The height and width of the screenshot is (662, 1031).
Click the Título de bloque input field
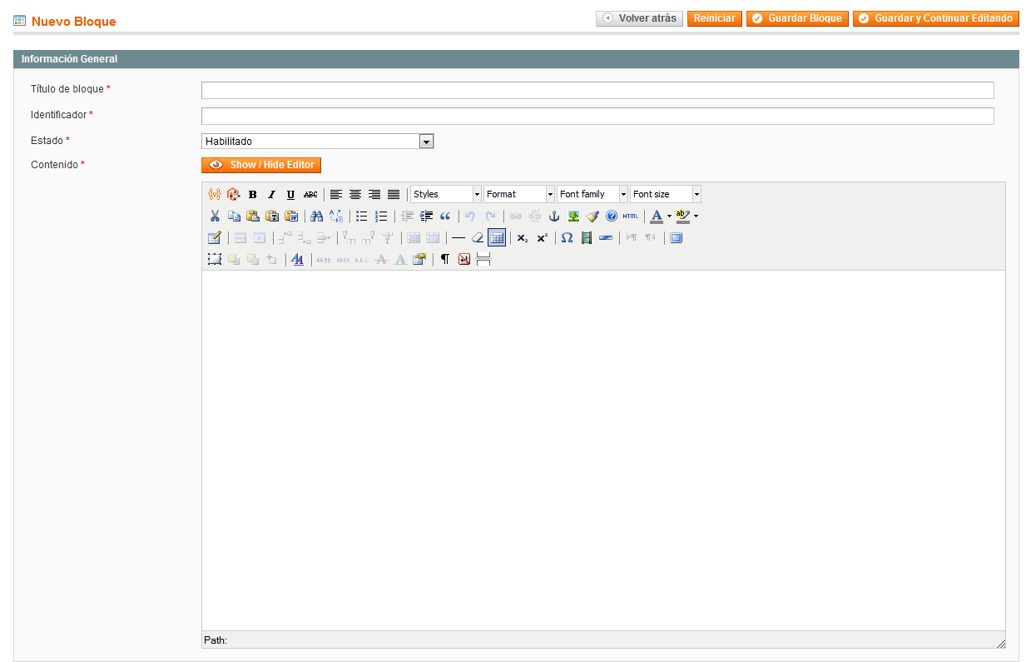[x=597, y=90]
